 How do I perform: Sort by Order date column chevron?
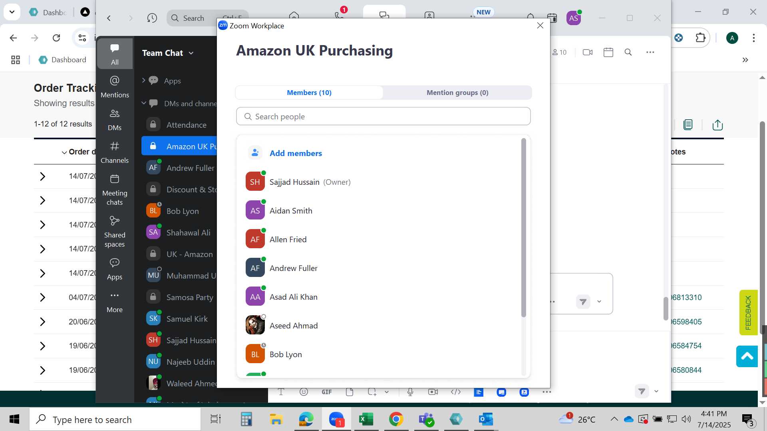[x=64, y=152]
